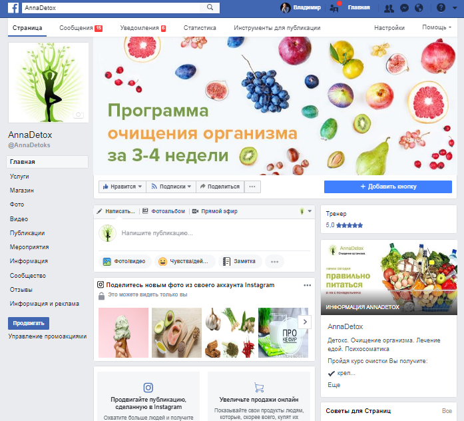
Task: Open the help question mark icon
Action: [x=441, y=8]
